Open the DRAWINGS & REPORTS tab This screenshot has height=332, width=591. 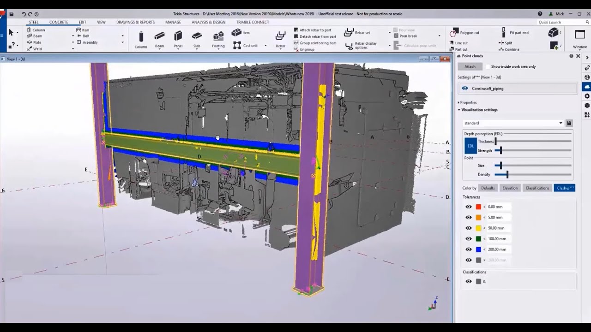click(x=135, y=22)
